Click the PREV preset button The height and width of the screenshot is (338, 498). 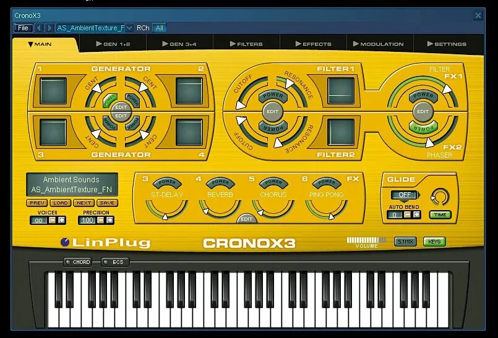pyautogui.click(x=37, y=203)
